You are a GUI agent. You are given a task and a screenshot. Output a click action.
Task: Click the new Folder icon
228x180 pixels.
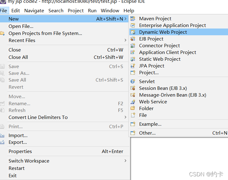click(133, 108)
